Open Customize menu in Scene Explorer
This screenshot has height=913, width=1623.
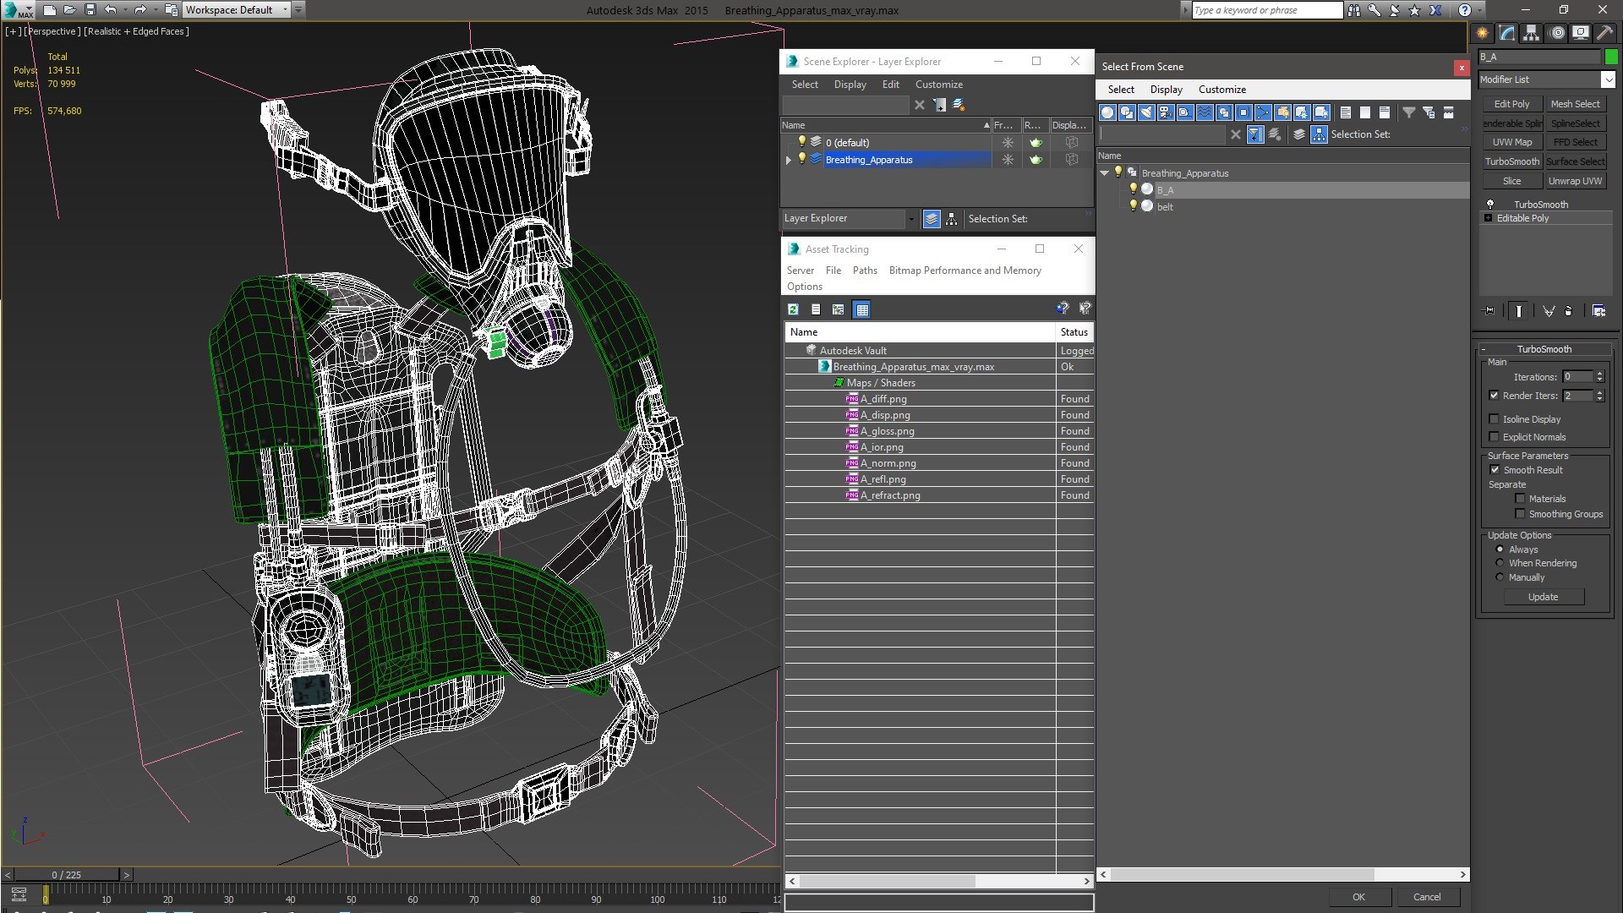pos(938,85)
